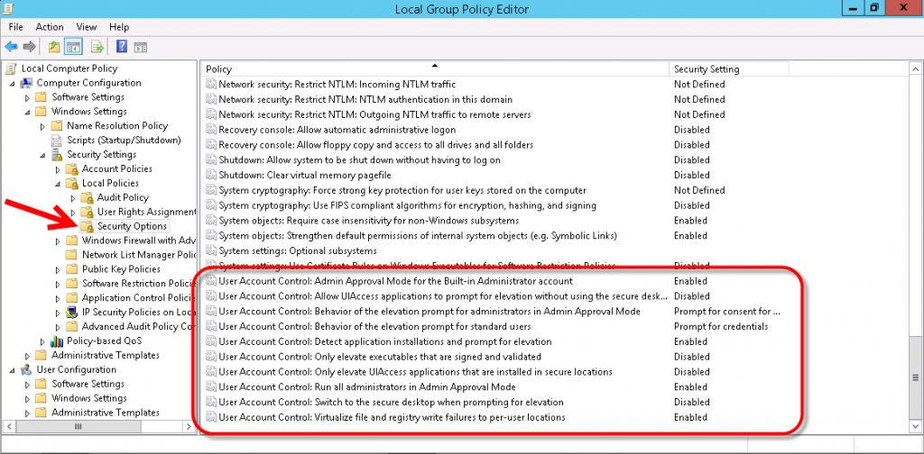Toggle the Show/Hide Console Tree toolbar icon
Screen dimensions: 924x454
tap(74, 47)
